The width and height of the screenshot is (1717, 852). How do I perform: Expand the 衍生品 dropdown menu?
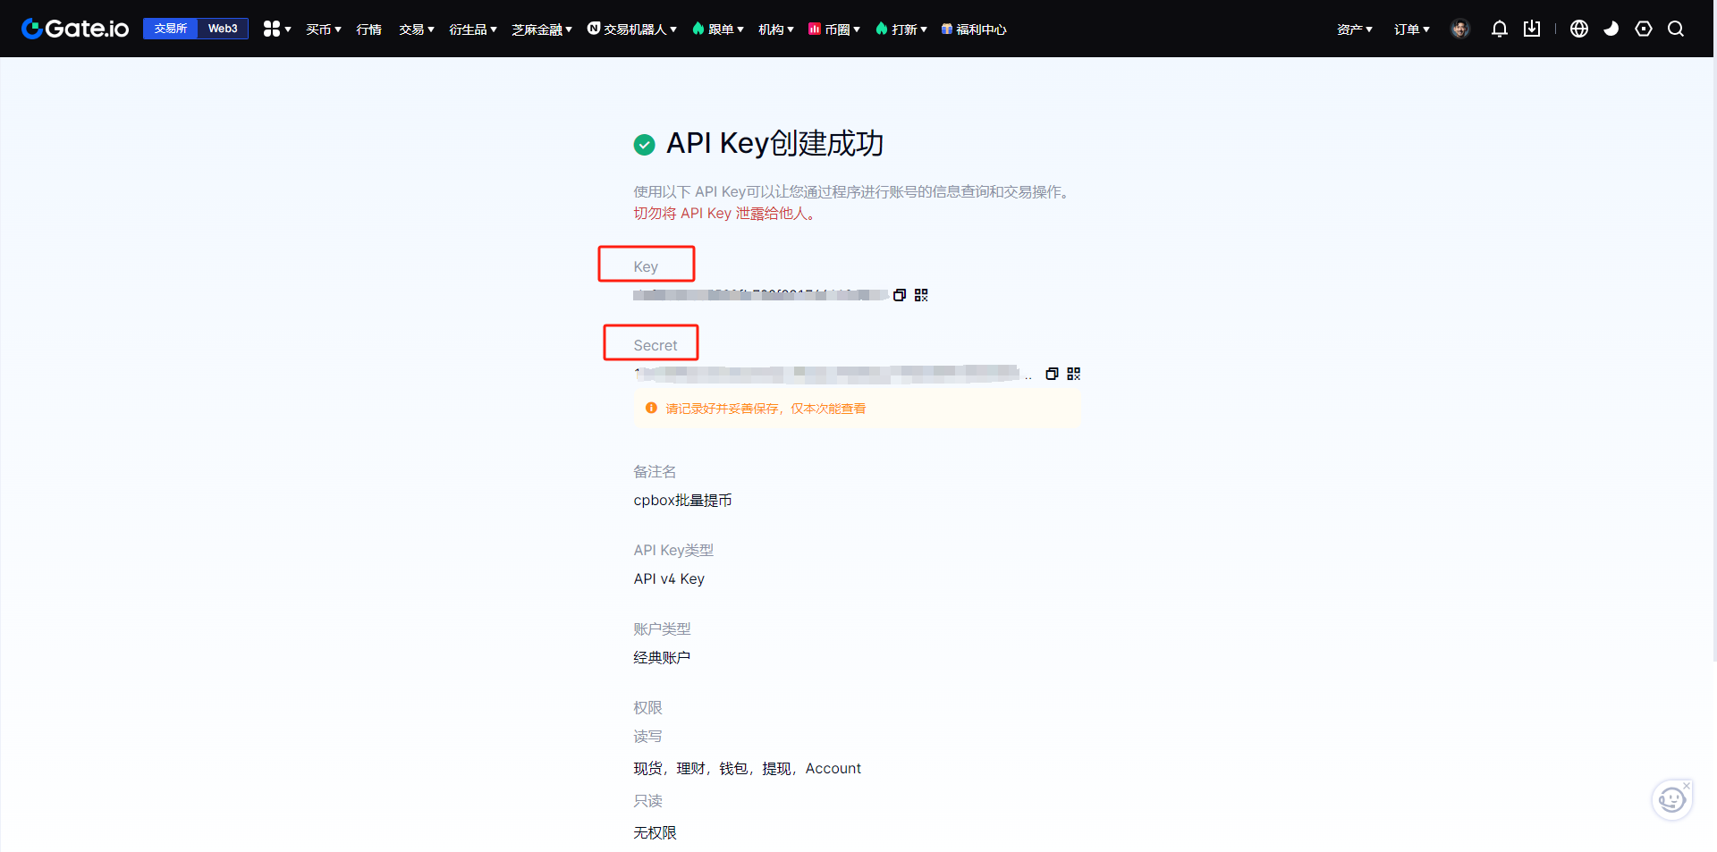coord(472,30)
